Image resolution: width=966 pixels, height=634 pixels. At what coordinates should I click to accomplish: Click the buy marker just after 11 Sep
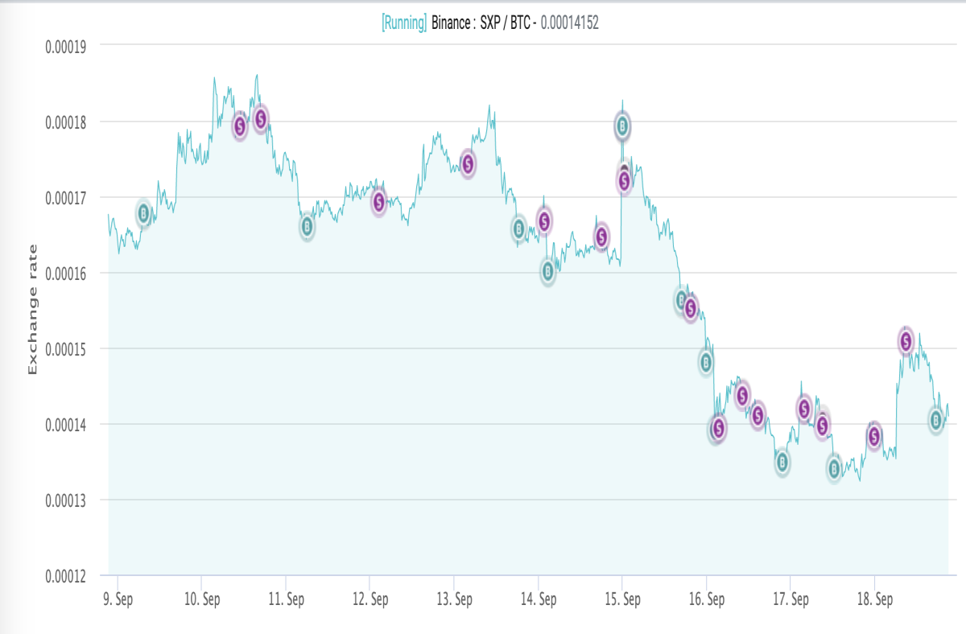click(308, 228)
